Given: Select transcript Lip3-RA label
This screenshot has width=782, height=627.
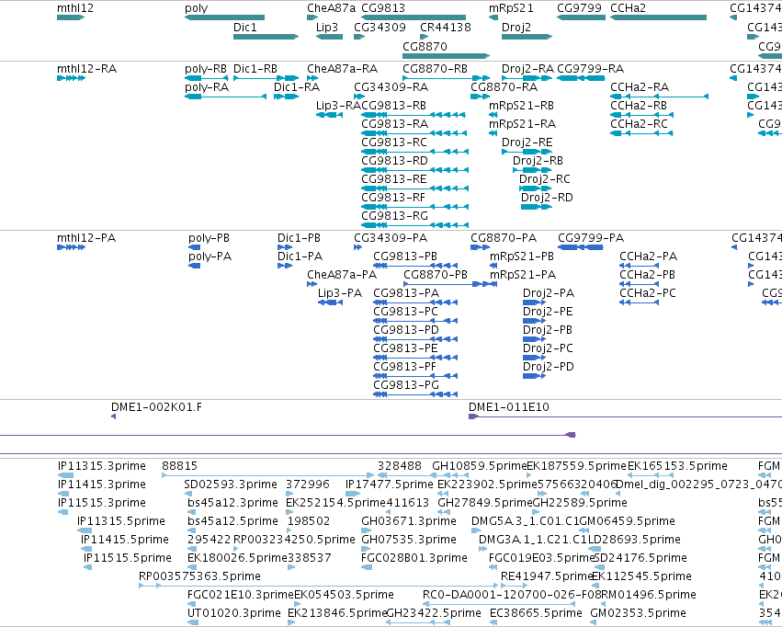Looking at the screenshot, I should point(338,105).
